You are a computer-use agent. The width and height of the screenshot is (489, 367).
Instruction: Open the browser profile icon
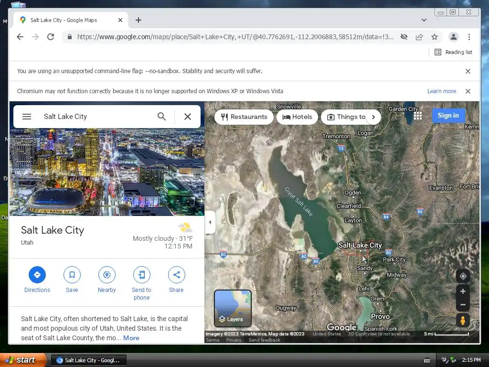[454, 37]
